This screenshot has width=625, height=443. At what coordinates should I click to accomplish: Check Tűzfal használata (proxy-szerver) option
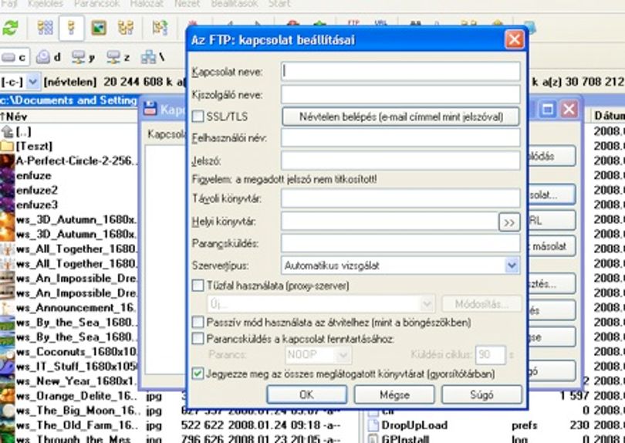[x=198, y=286]
